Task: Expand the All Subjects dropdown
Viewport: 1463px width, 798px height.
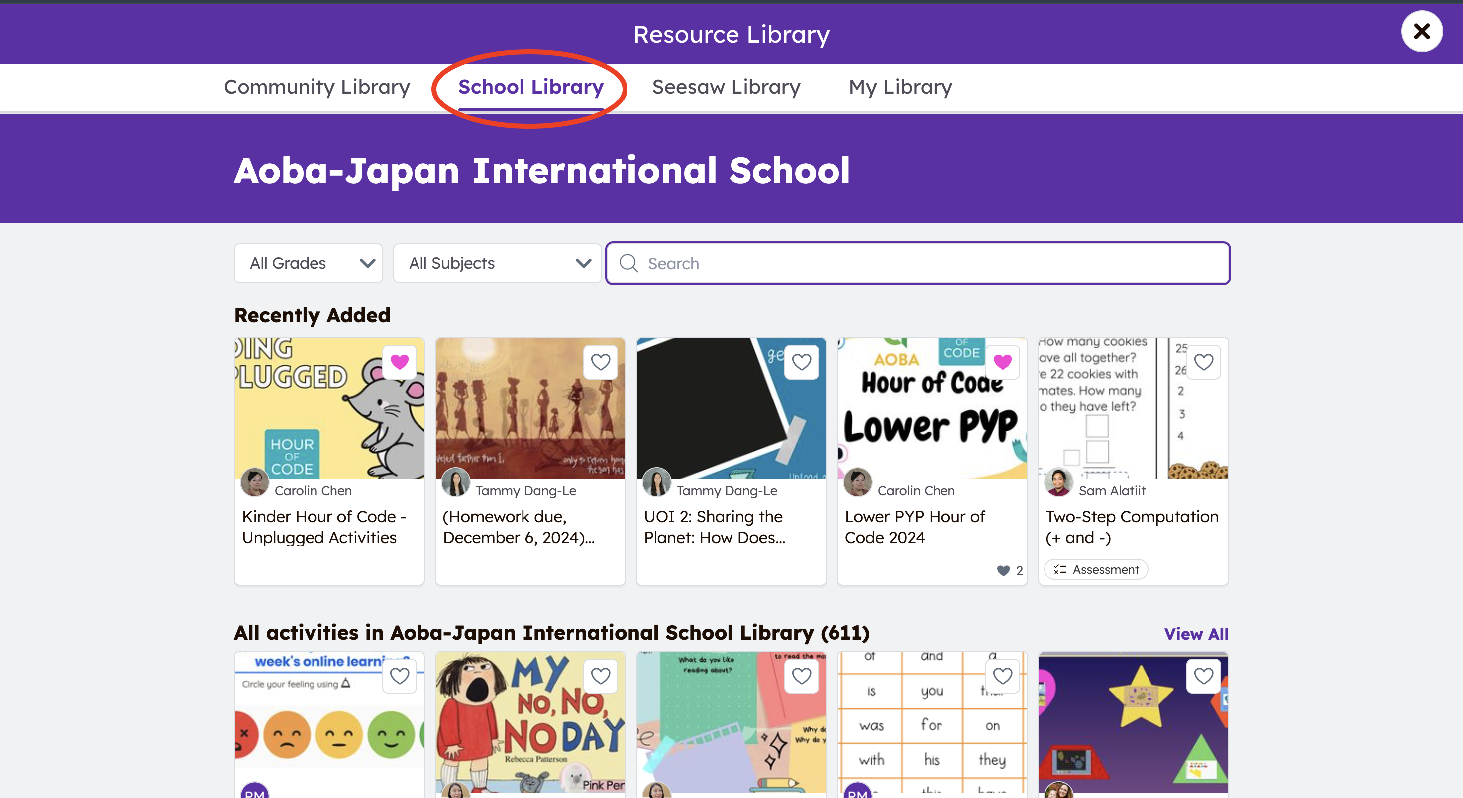Action: click(497, 263)
